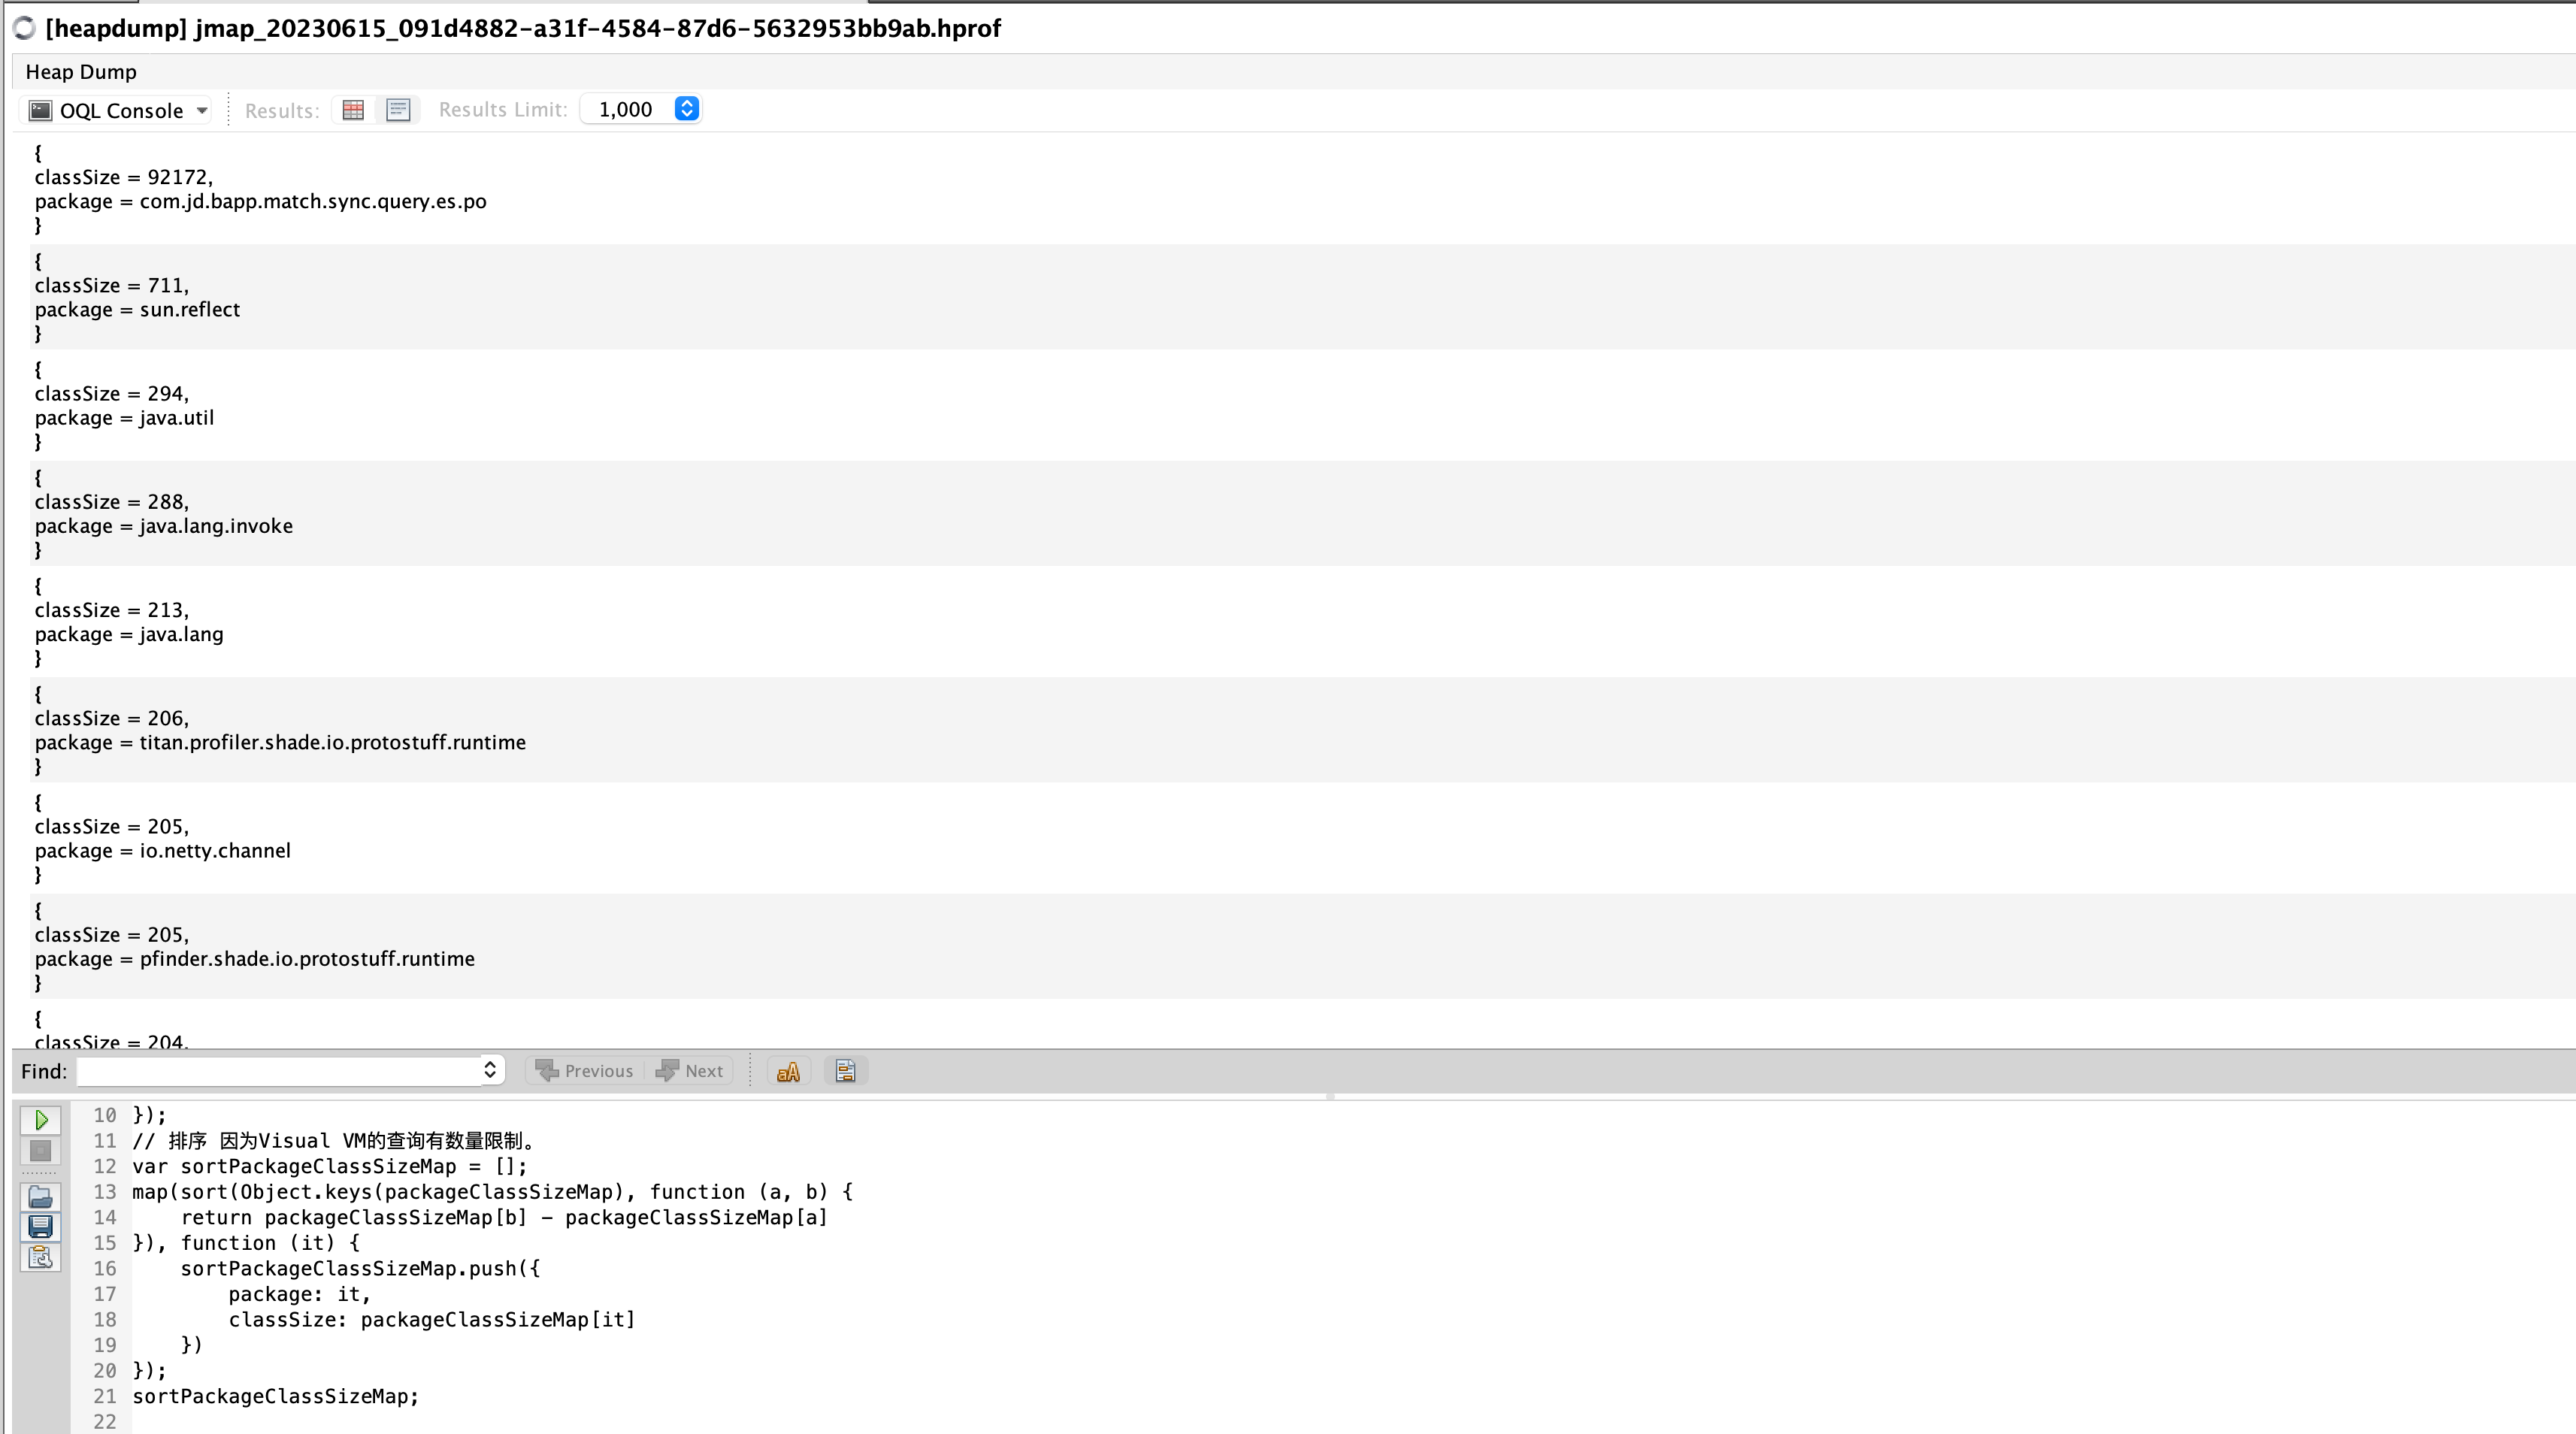The width and height of the screenshot is (2576, 1434).
Task: Click the Previous find button
Action: (585, 1071)
